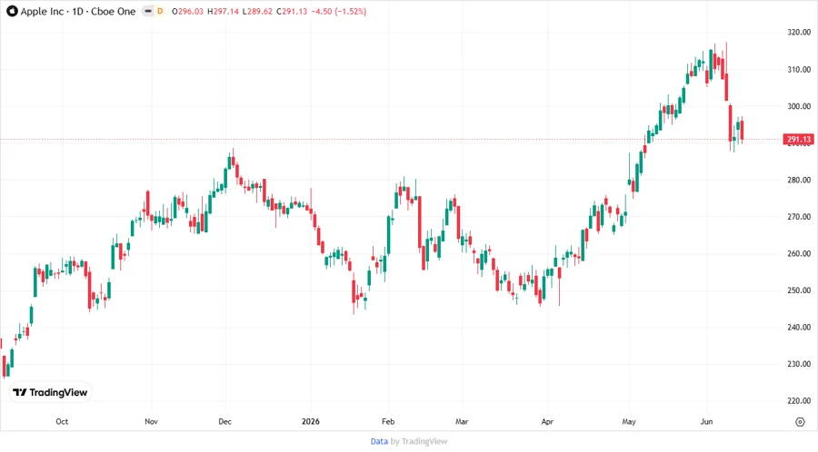Click the 250.00 price axis label

coord(799,290)
